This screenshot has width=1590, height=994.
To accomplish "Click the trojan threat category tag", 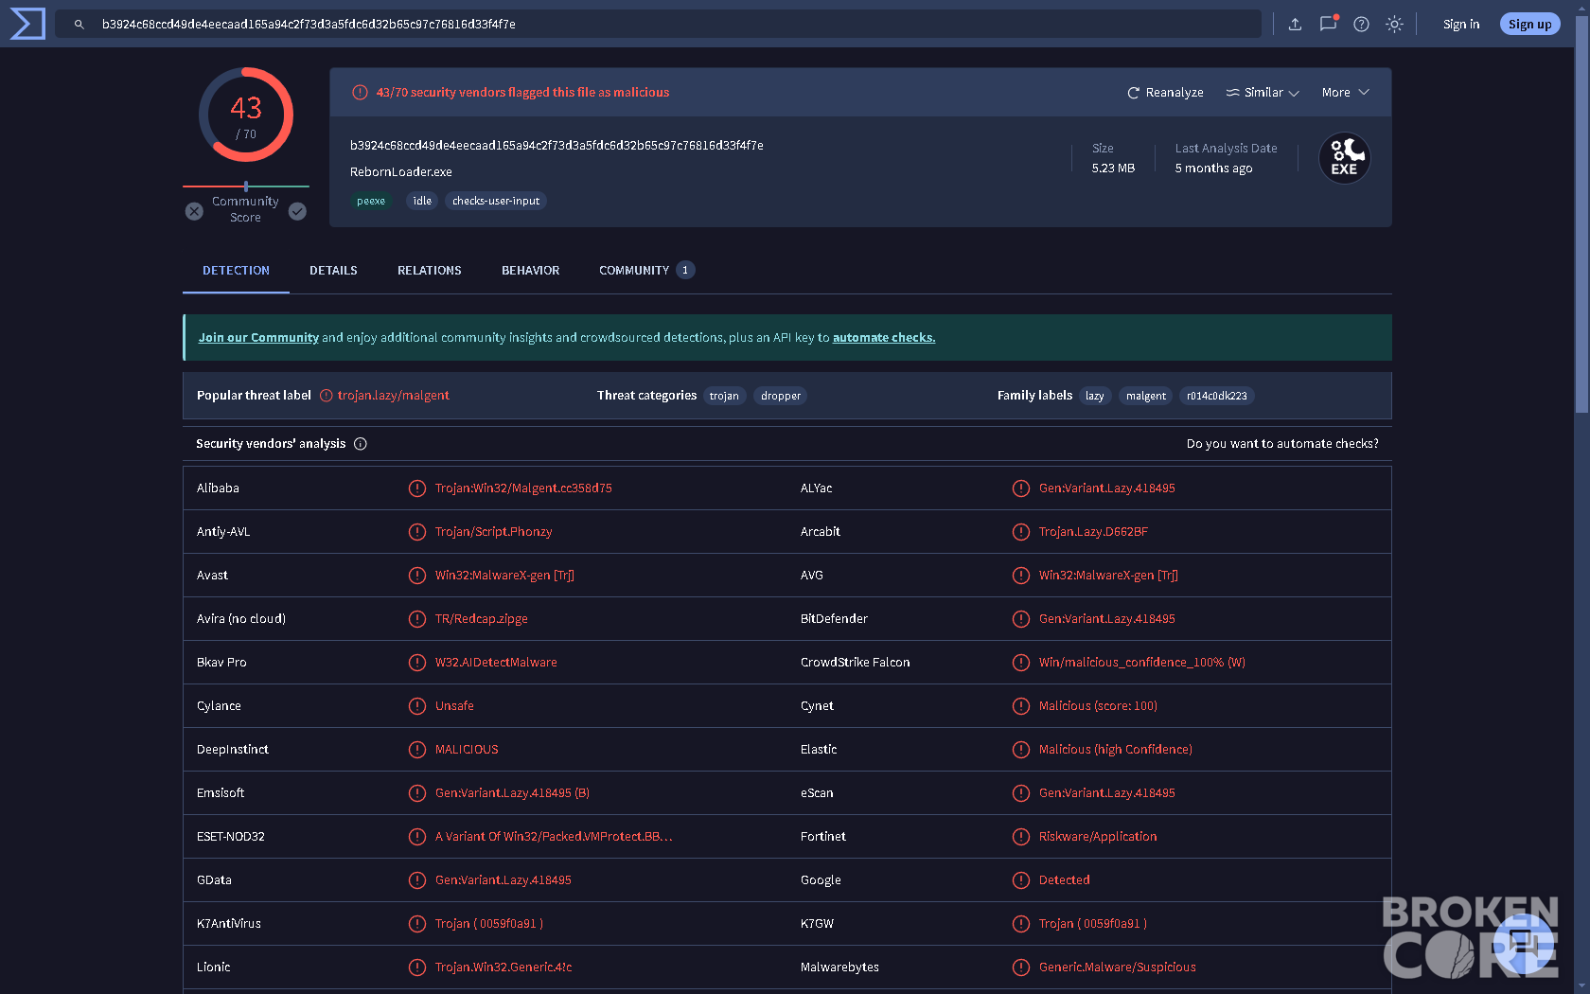I will pyautogui.click(x=724, y=396).
